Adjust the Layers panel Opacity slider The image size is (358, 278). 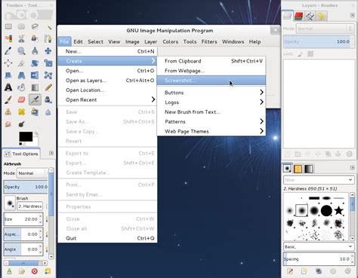(318, 41)
